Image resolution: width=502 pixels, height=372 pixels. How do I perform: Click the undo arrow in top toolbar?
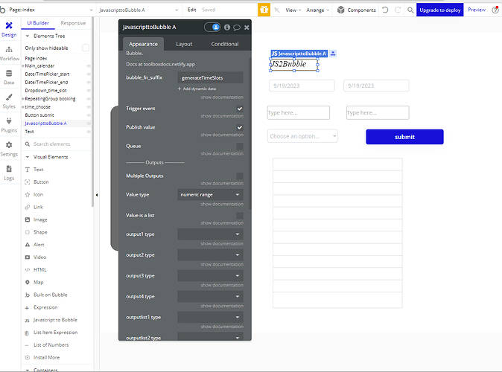pos(386,10)
